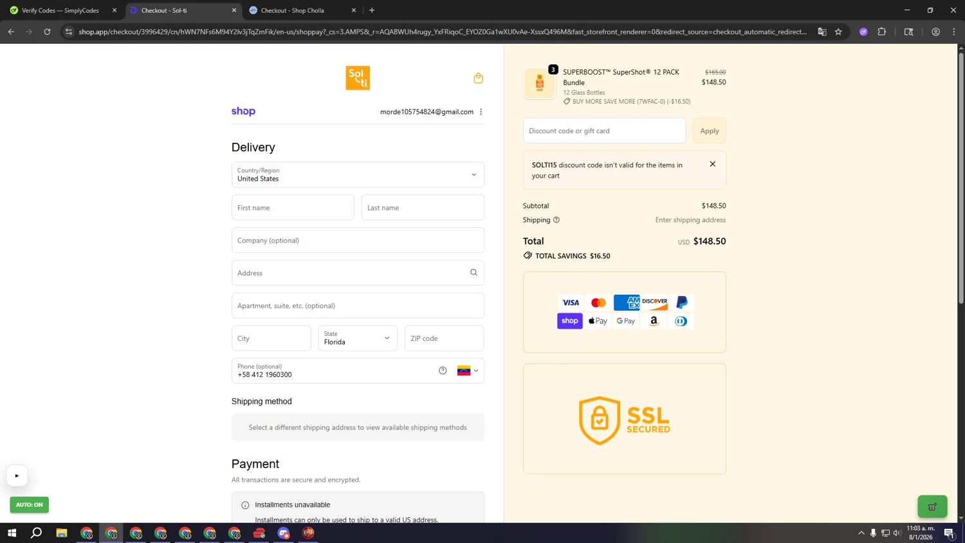Click the Last name field
The image size is (965, 543).
[x=423, y=208]
